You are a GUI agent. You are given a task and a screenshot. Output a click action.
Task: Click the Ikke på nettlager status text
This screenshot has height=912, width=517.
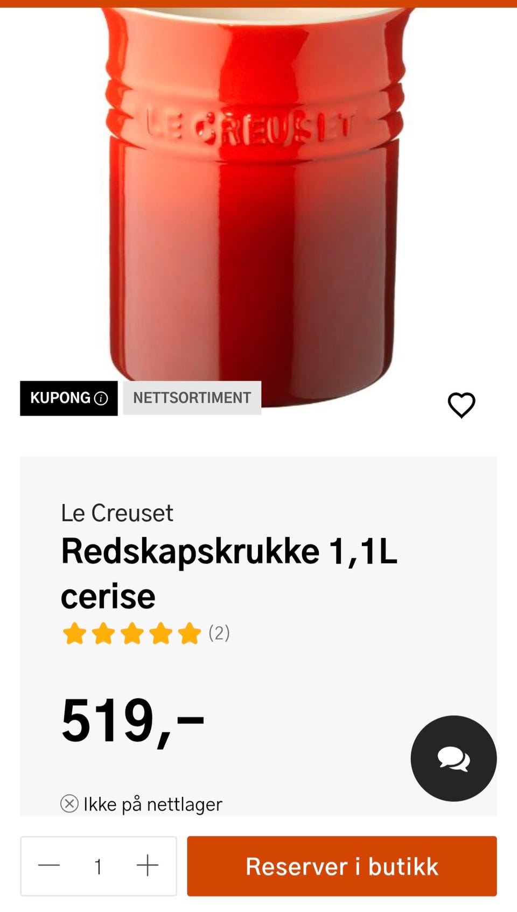pos(152,804)
